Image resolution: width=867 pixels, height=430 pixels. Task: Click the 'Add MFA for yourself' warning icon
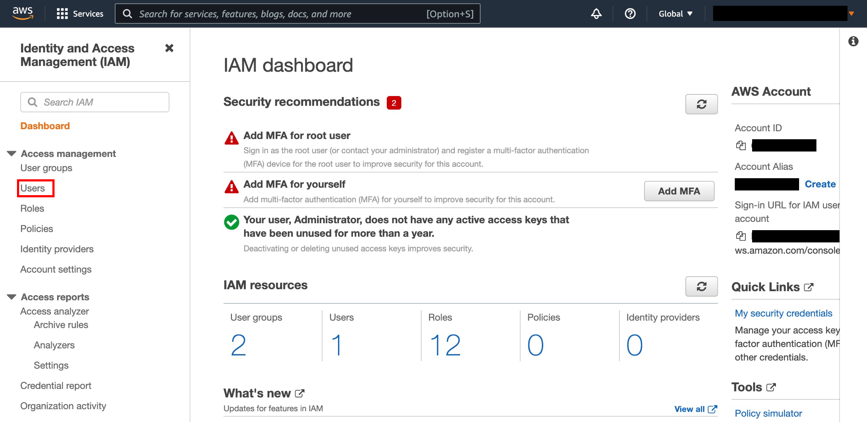coord(231,187)
